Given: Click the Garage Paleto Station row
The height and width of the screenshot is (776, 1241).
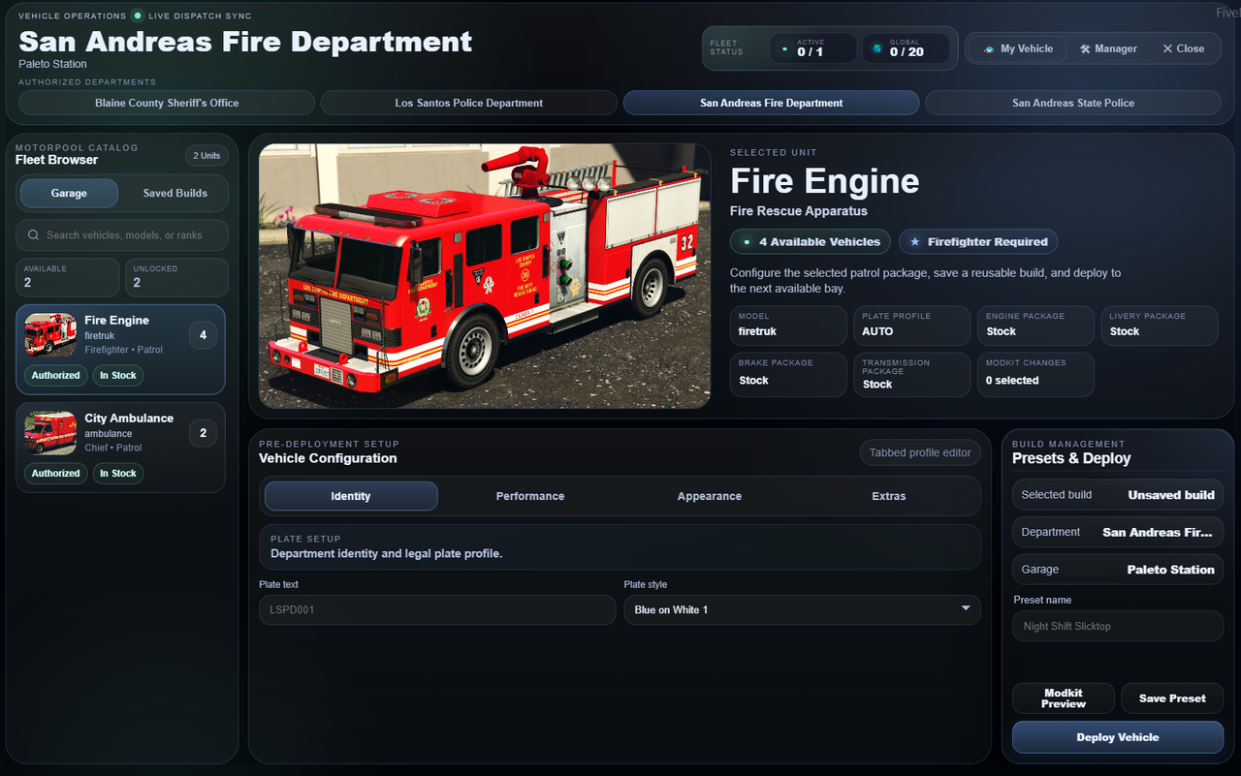Looking at the screenshot, I should coord(1118,570).
